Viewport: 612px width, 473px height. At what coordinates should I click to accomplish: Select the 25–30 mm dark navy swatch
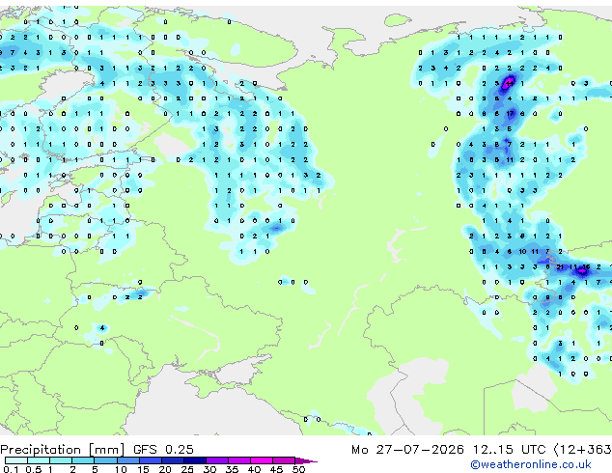[194, 460]
